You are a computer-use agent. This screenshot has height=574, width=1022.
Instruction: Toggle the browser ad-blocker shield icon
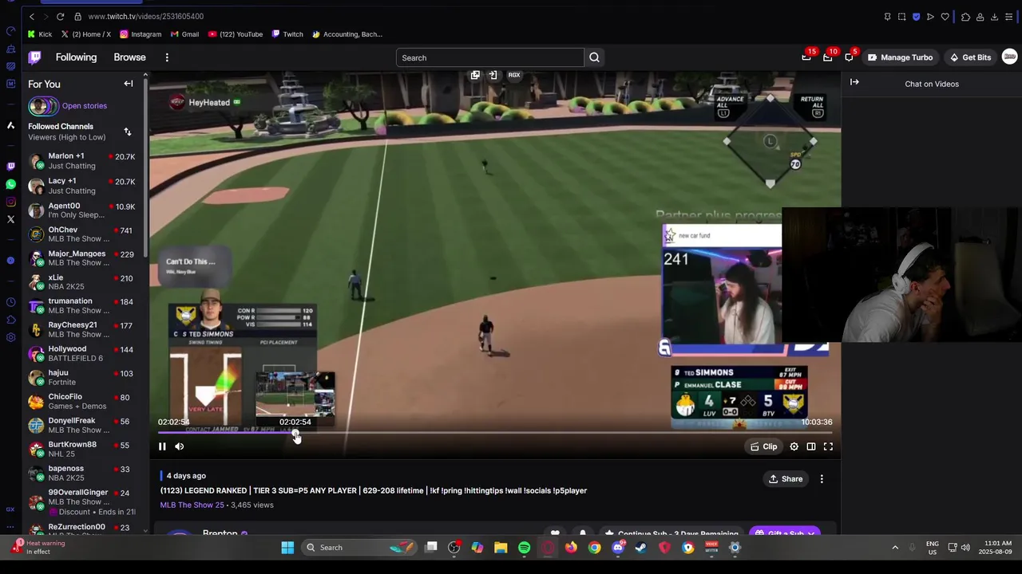(x=916, y=17)
